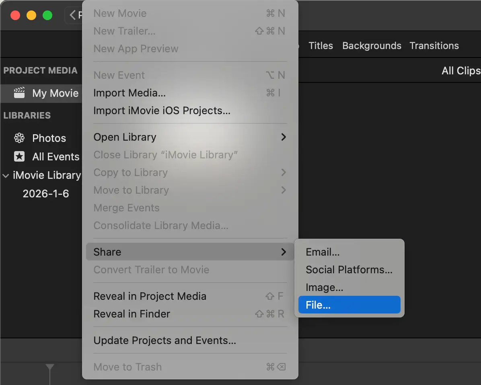Choose Import Media from the menu
The height and width of the screenshot is (385, 481).
pyautogui.click(x=129, y=93)
